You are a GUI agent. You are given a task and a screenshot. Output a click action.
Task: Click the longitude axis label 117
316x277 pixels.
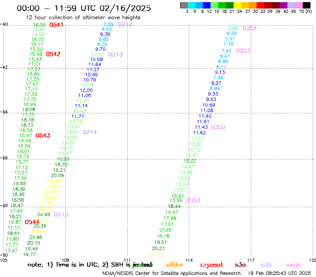[x=251, y=260]
